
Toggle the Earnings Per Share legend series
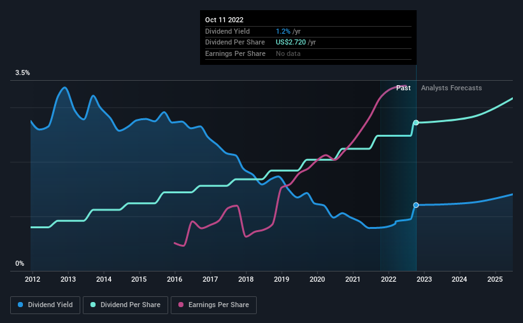213,305
